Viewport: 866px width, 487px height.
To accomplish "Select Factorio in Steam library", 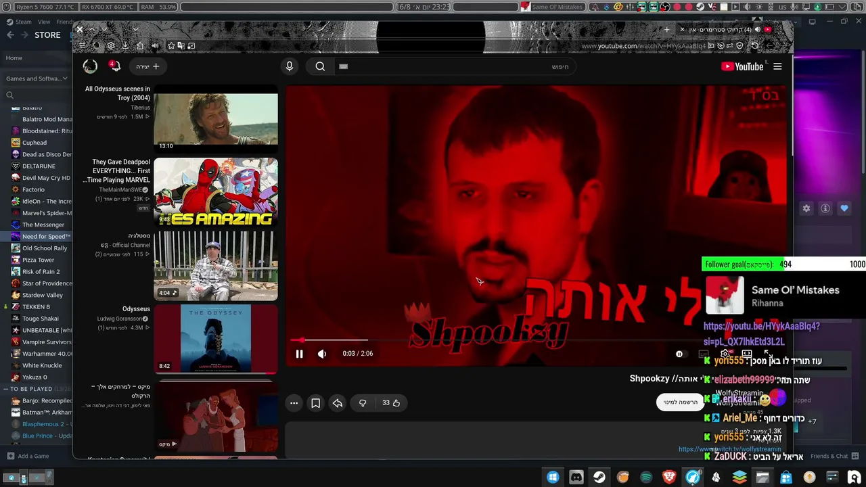I will click(x=33, y=189).
